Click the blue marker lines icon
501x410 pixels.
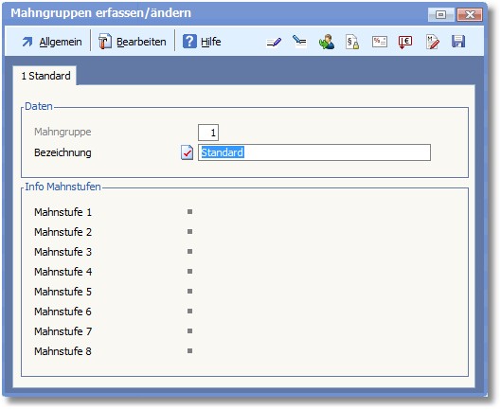[299, 42]
